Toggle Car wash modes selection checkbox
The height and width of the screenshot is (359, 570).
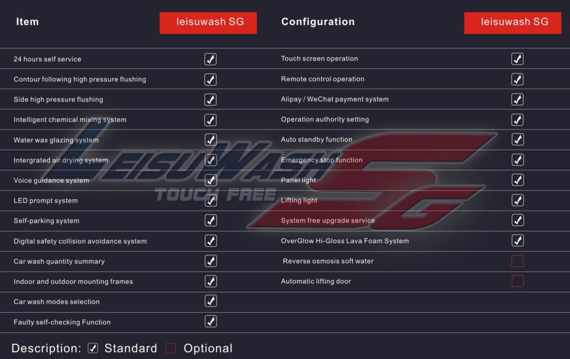pyautogui.click(x=211, y=301)
